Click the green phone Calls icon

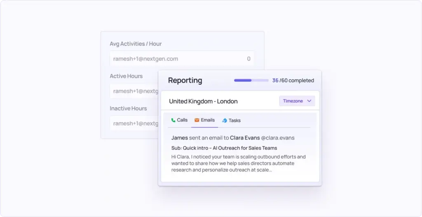coord(173,120)
